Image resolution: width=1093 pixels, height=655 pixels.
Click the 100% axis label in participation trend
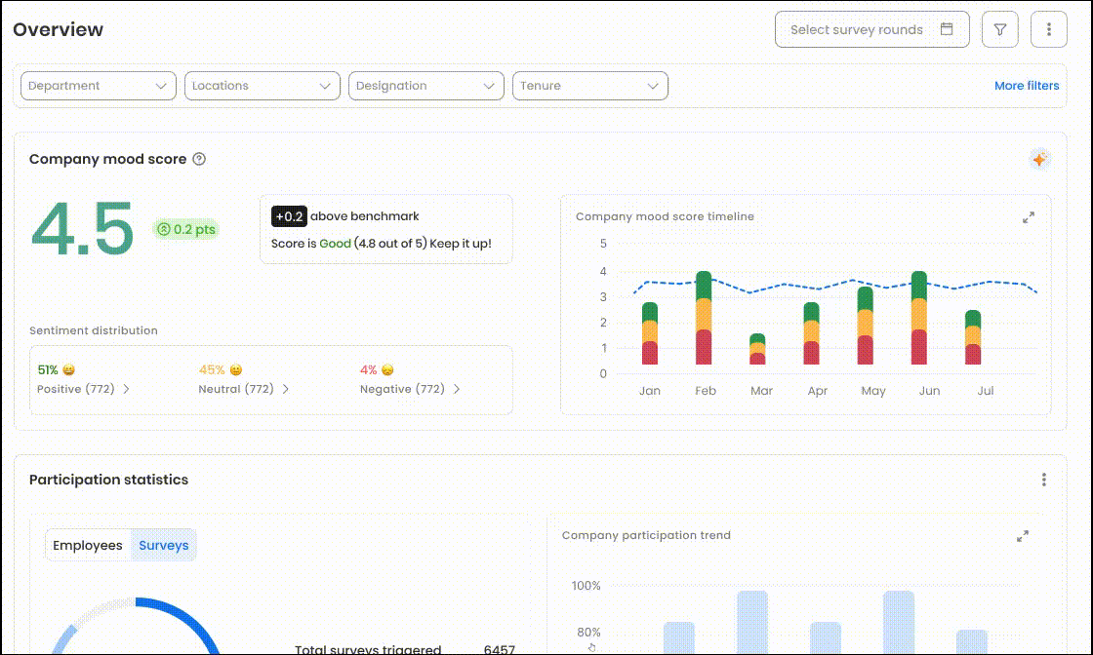(x=587, y=586)
